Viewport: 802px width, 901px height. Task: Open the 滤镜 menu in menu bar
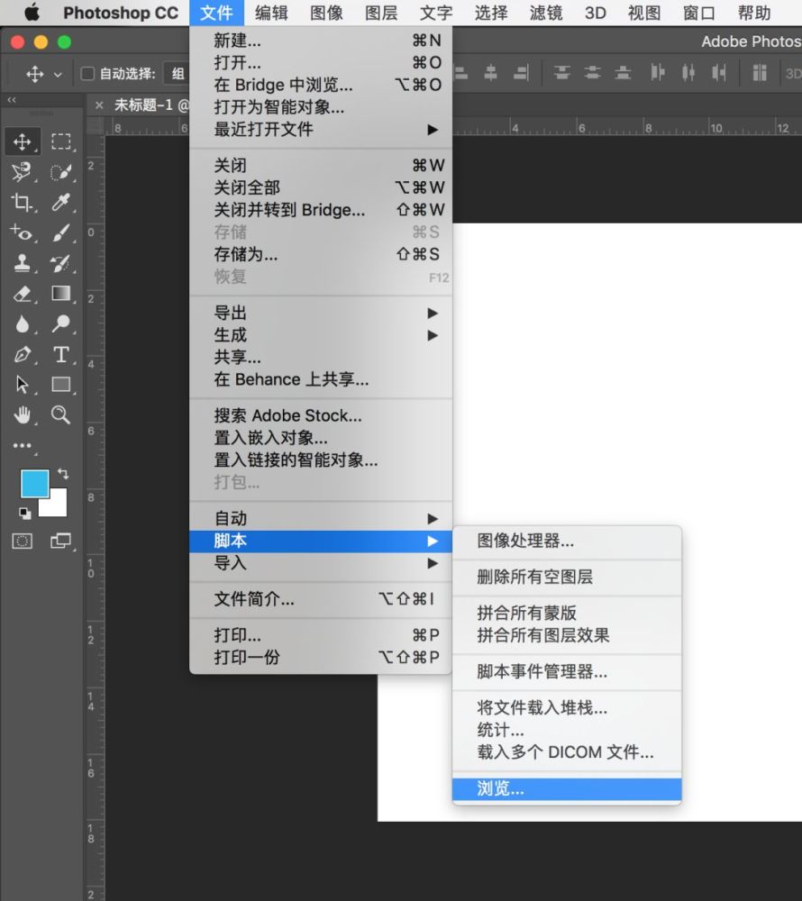(x=545, y=13)
